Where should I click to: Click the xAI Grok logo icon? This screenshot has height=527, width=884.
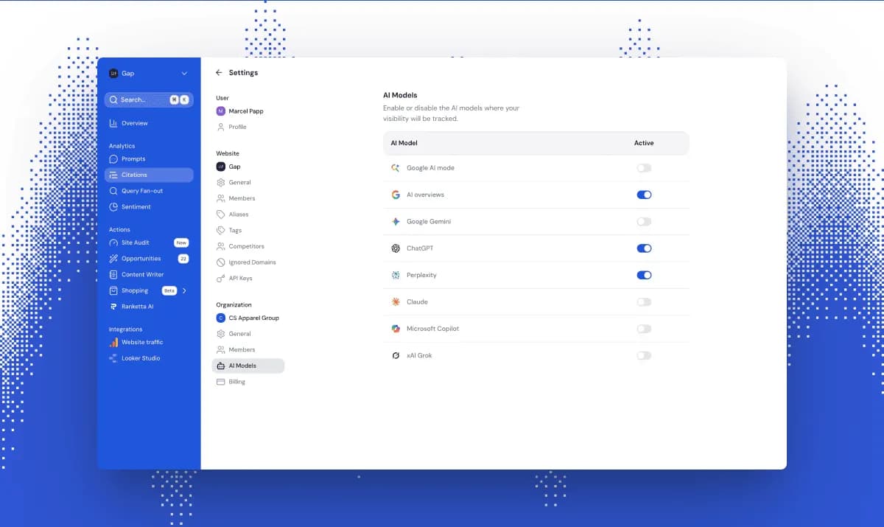tap(396, 355)
